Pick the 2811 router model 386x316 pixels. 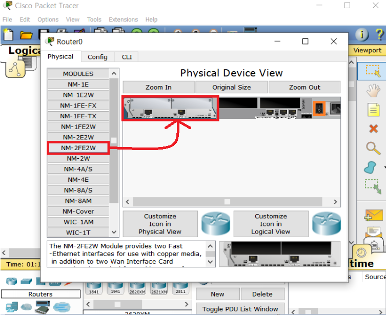(180, 289)
